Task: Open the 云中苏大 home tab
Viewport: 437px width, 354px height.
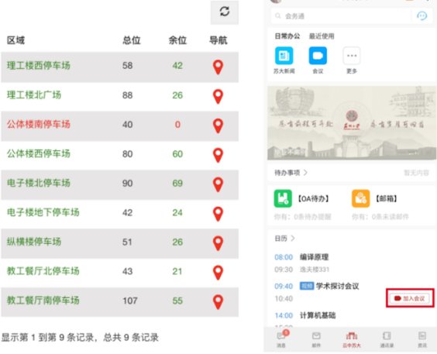Action: [352, 339]
